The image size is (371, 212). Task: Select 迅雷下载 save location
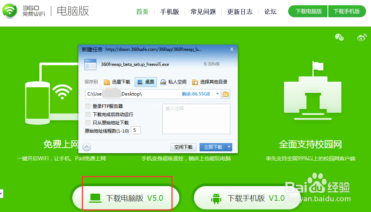click(x=117, y=82)
